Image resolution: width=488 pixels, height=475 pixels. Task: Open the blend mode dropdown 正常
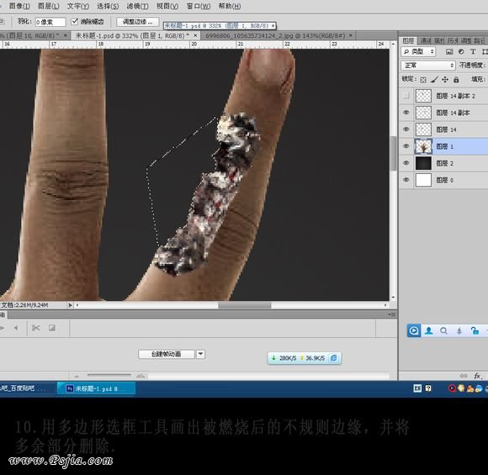[x=428, y=66]
